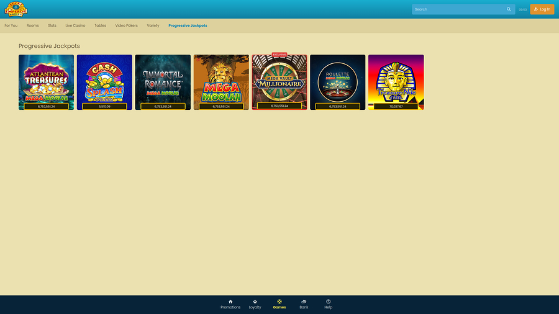Screen dimensions: 559x314
Task: Select the Progressive Jackpots tab
Action: (188, 25)
